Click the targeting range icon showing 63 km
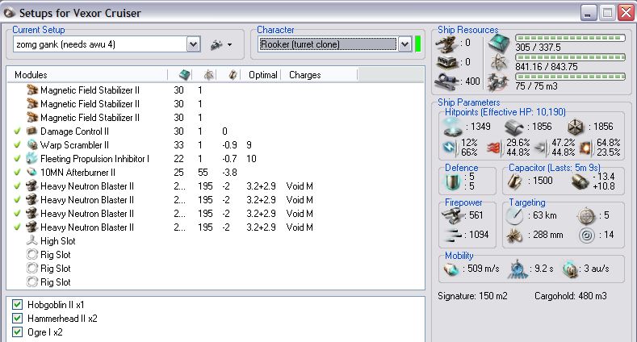 [x=514, y=216]
